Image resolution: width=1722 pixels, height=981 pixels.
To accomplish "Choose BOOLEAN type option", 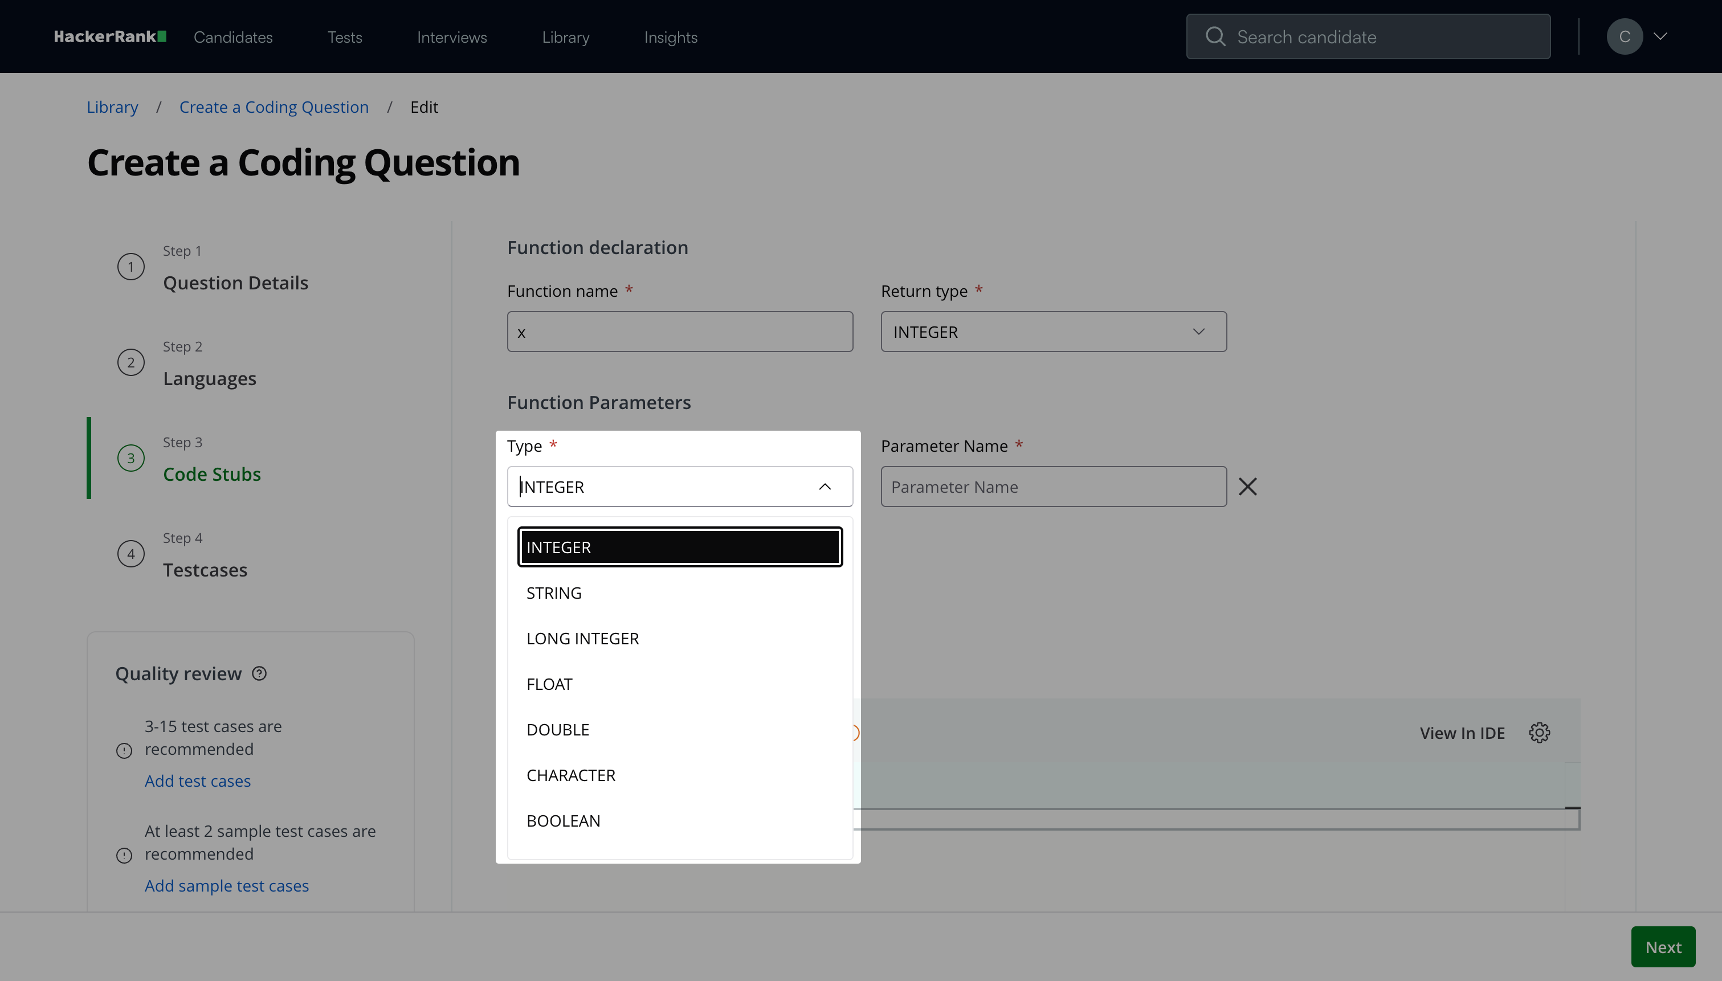I will [x=563, y=821].
